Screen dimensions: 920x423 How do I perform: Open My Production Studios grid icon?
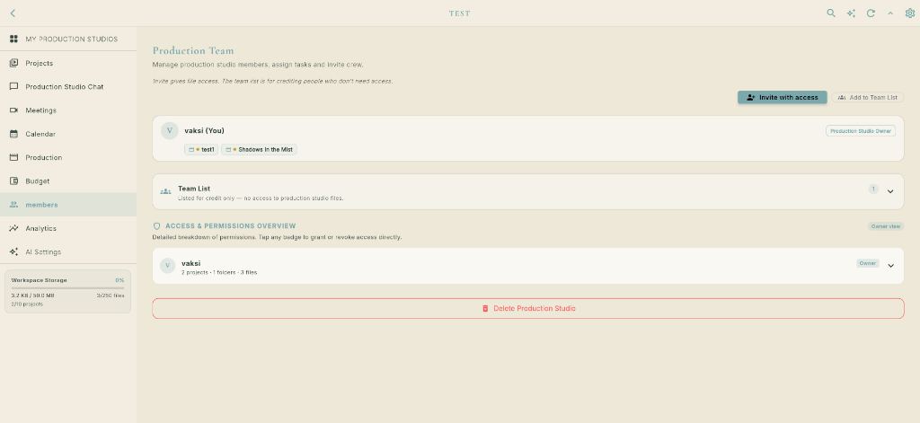(x=14, y=39)
